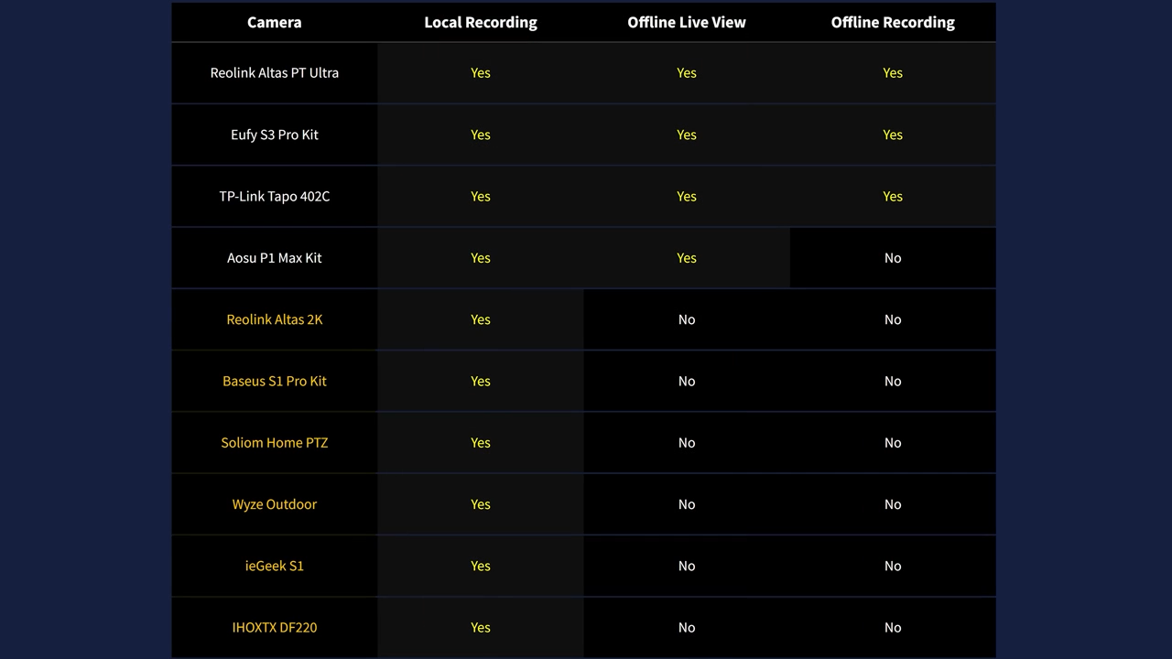Click Offline Live View No for Soliom Home PTZ
Image resolution: width=1172 pixels, height=659 pixels.
pos(687,443)
